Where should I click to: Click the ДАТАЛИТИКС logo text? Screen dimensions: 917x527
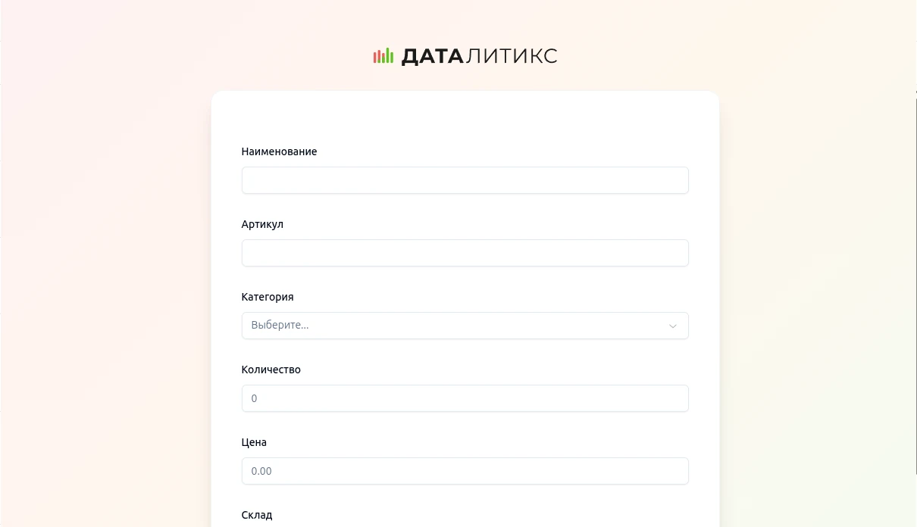tap(479, 56)
